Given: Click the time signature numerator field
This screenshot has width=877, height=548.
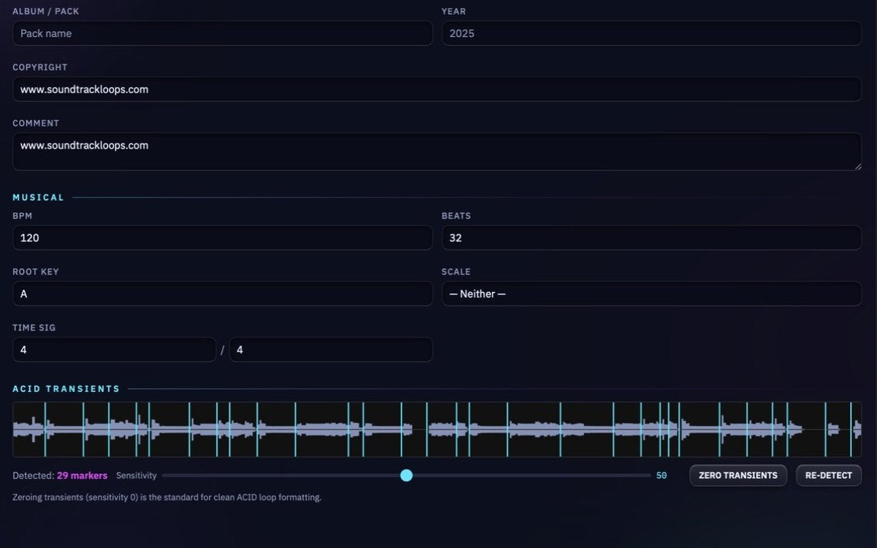Looking at the screenshot, I should click(x=114, y=350).
